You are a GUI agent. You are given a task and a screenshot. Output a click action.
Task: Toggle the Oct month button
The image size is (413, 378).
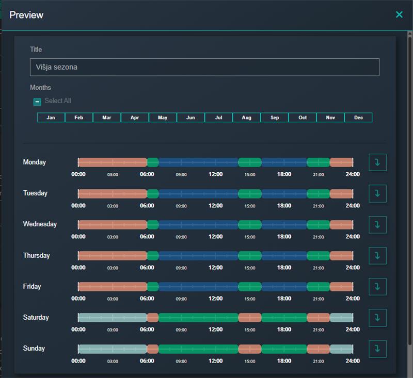(303, 118)
